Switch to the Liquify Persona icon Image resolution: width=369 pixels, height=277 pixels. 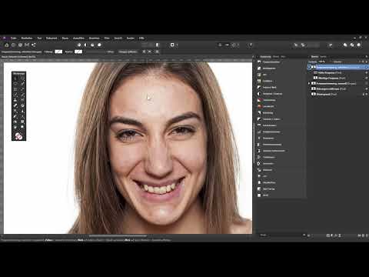(13, 45)
